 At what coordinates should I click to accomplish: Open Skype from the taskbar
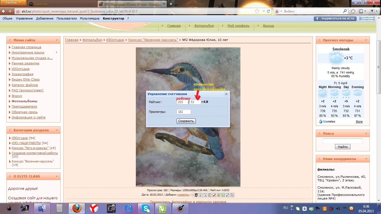(x=146, y=208)
